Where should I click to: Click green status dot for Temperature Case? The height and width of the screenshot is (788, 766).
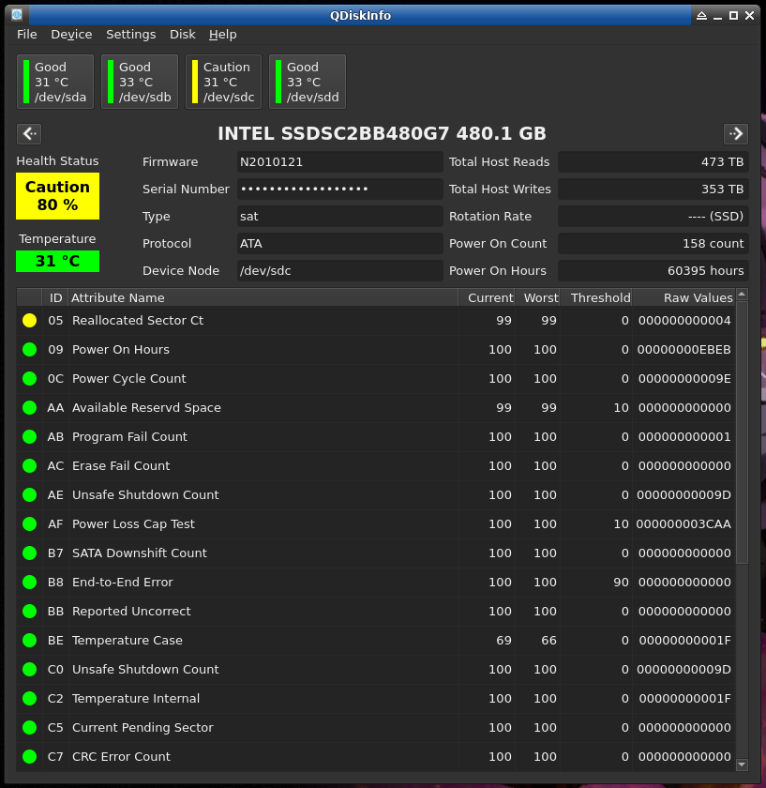(x=30, y=641)
